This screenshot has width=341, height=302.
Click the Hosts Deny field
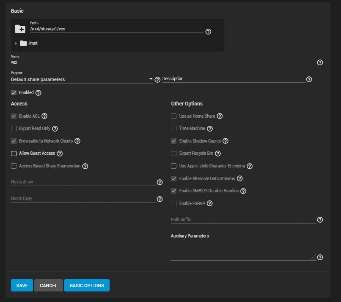click(x=83, y=199)
